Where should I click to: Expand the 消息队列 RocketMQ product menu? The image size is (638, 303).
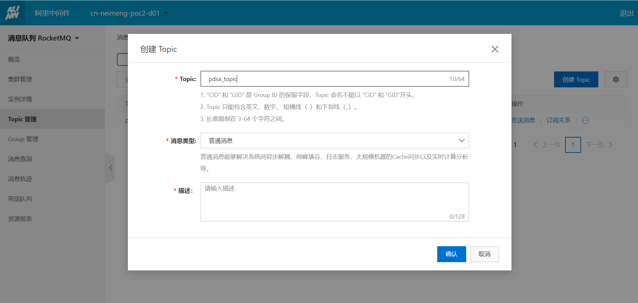[43, 38]
